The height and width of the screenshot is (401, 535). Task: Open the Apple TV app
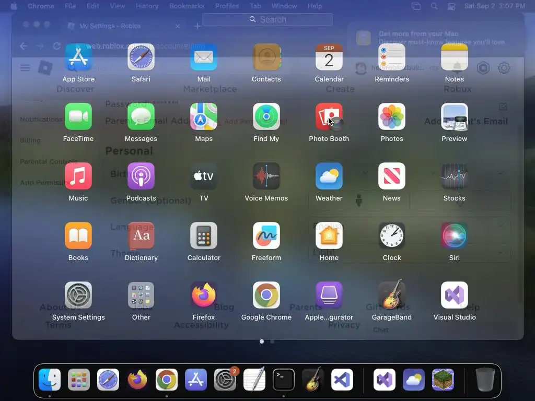tap(204, 176)
